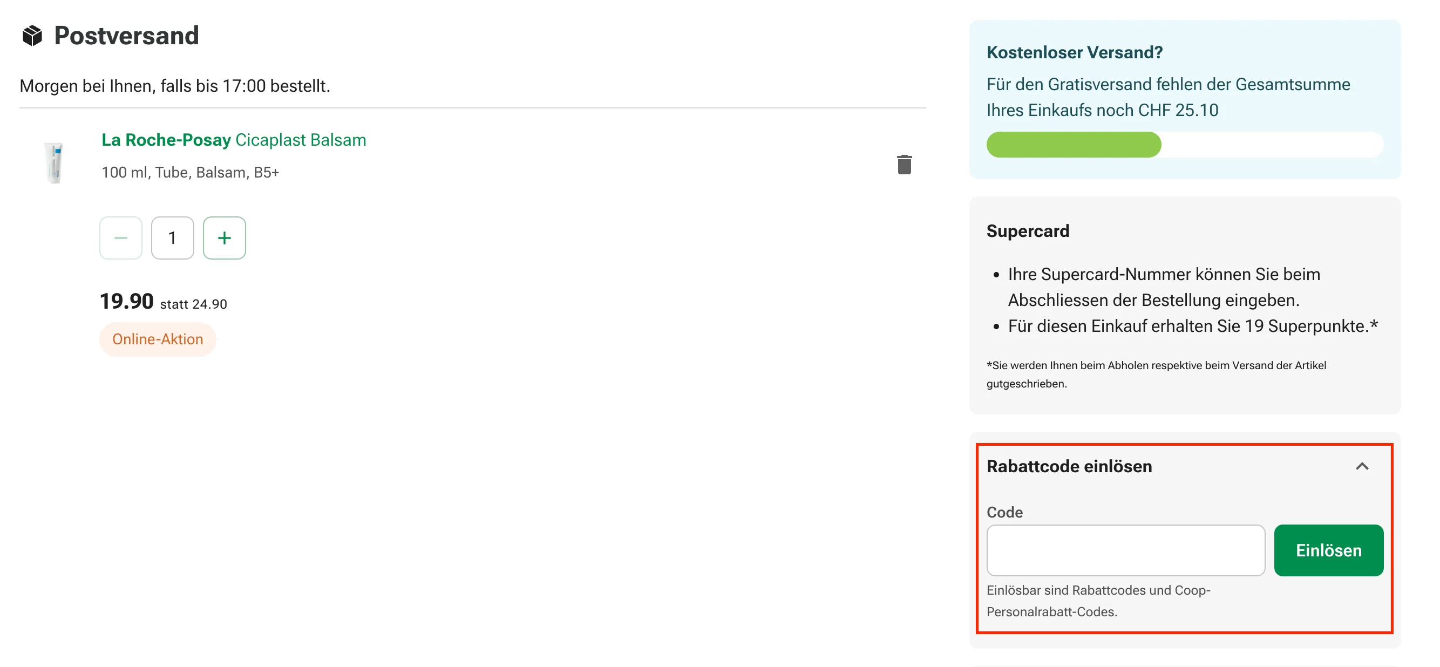Click the free shipping progress bar
The image size is (1440, 667).
(x=1185, y=145)
